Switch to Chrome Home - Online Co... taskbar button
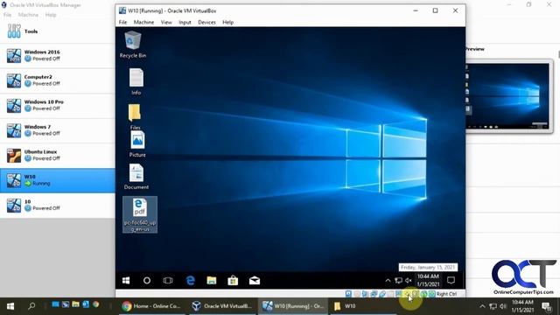Viewport: 560px width, 315px height. click(x=151, y=306)
